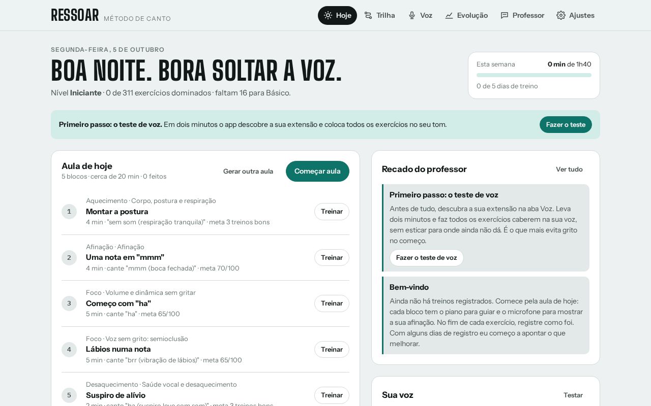Image resolution: width=651 pixels, height=406 pixels.
Task: Train the Começo com "ha" block
Action: click(332, 303)
